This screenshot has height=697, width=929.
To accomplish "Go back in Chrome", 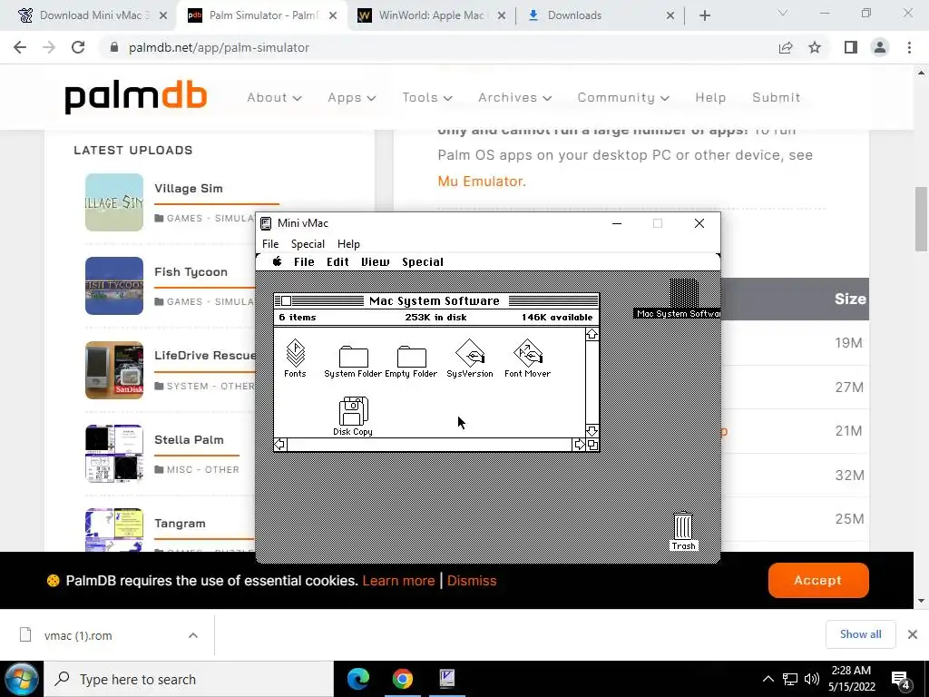I will pyautogui.click(x=20, y=47).
